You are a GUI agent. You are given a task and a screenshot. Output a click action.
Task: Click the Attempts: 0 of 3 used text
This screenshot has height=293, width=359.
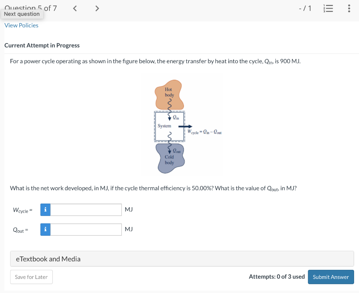click(277, 276)
